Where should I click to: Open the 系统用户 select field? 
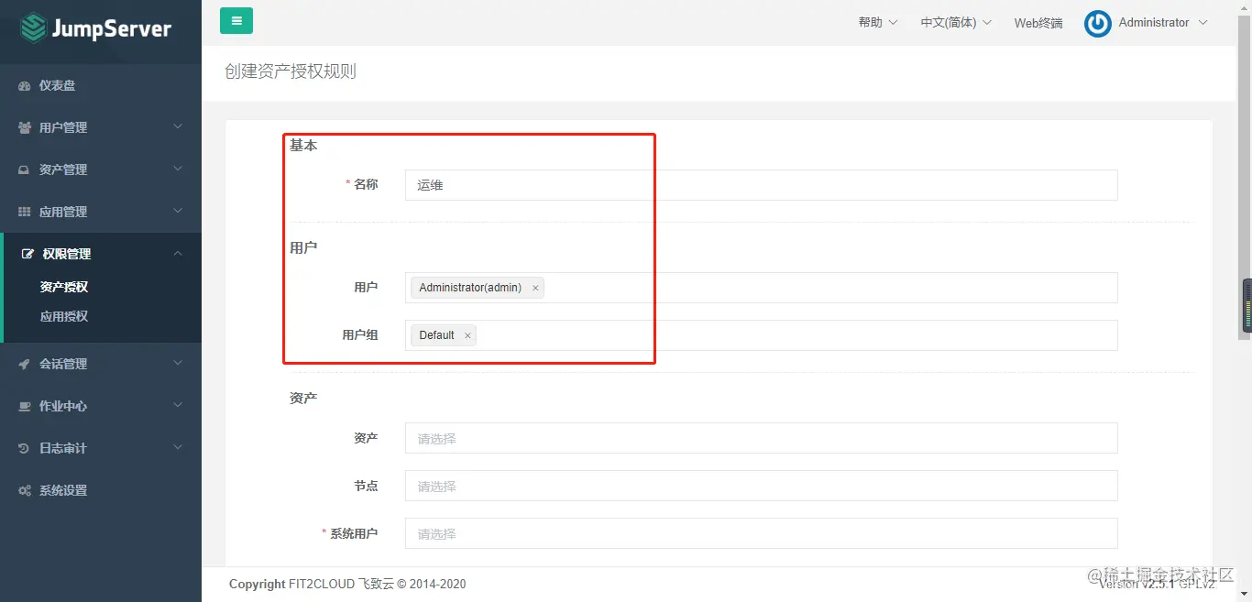pyautogui.click(x=761, y=533)
